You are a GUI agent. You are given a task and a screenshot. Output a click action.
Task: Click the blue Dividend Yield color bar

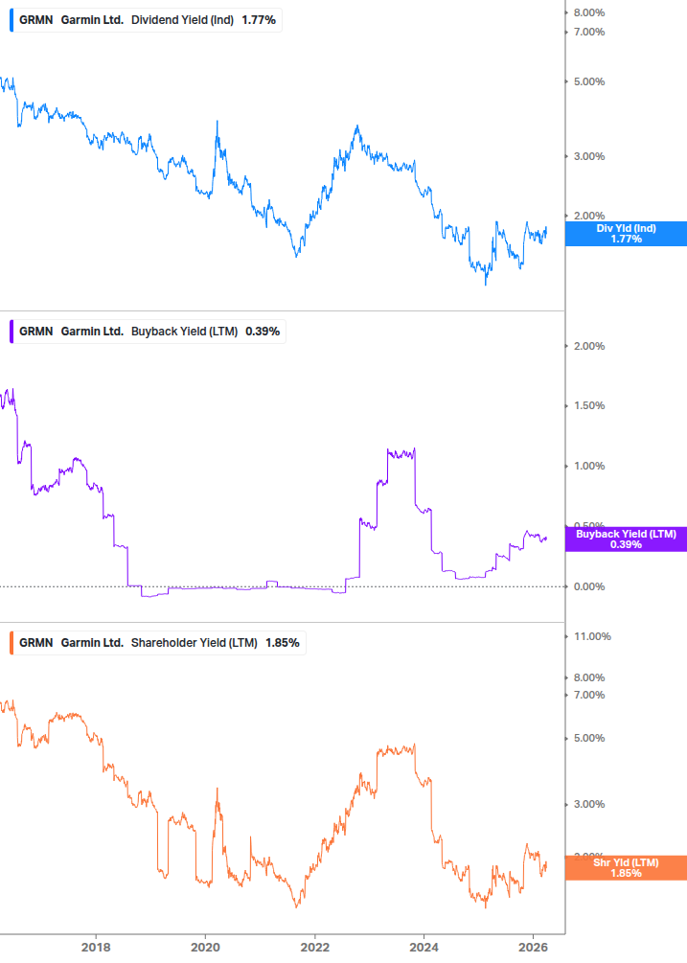pyautogui.click(x=11, y=20)
